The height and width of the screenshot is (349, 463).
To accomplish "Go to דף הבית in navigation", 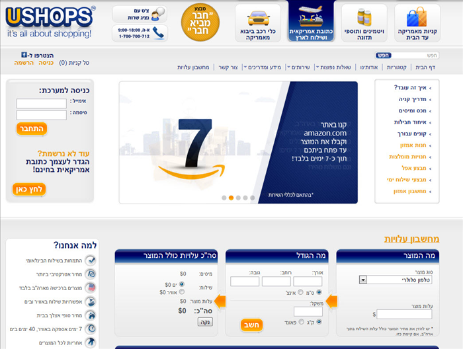I will tap(425, 67).
